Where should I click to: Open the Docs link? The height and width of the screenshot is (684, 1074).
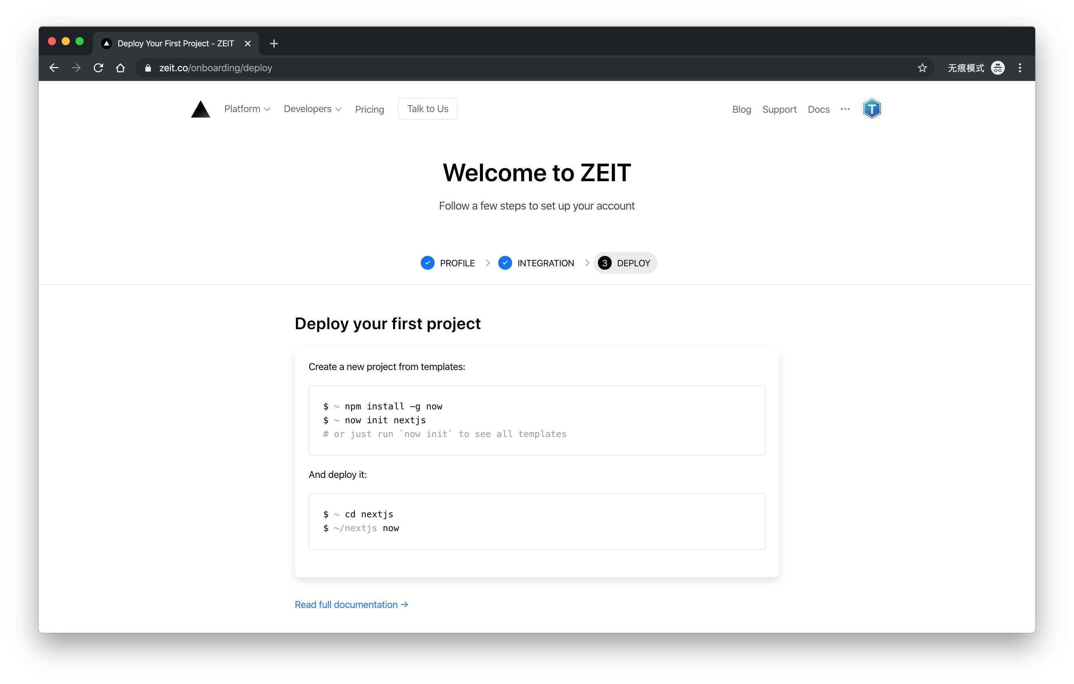click(x=818, y=109)
